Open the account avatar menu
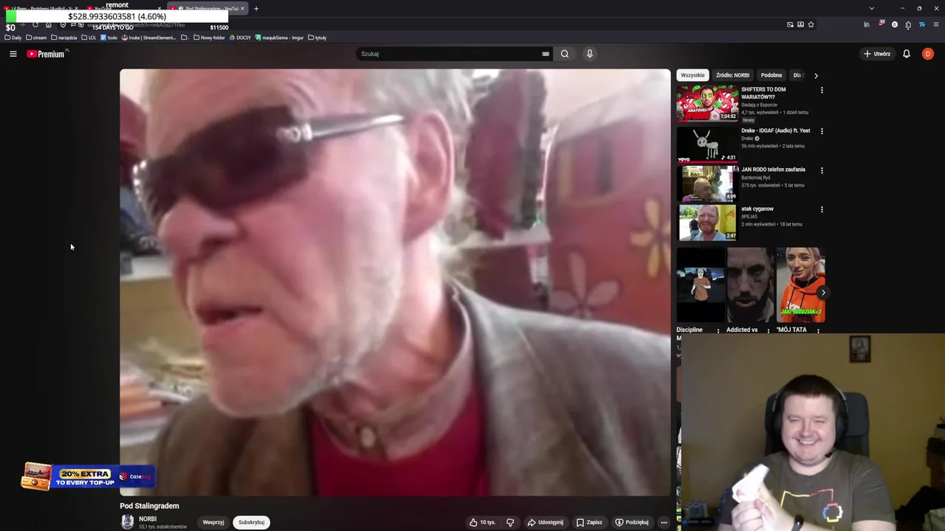This screenshot has width=945, height=531. pos(928,54)
